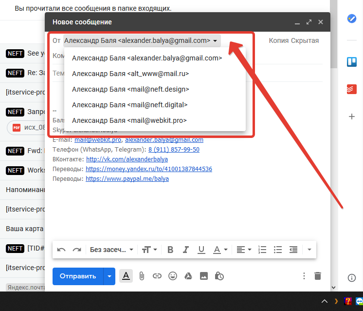This screenshot has height=311, width=363.
Task: Open the text alignment dropdown
Action: 244,250
